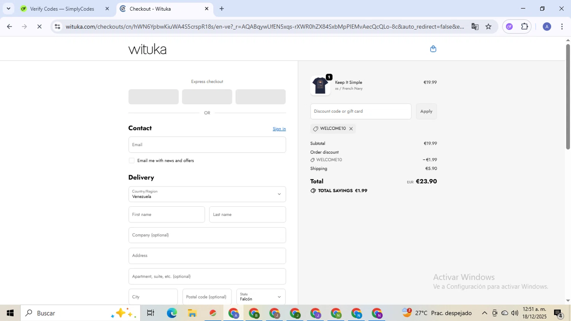571x321 pixels.
Task: Click the Total €23.90 amount
Action: point(426,182)
